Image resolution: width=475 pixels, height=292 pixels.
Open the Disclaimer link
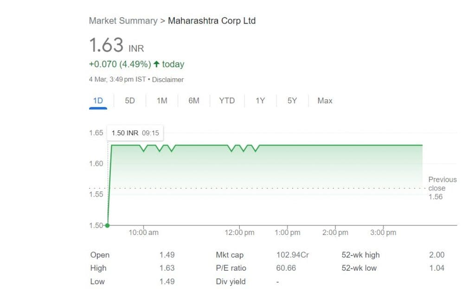click(168, 80)
